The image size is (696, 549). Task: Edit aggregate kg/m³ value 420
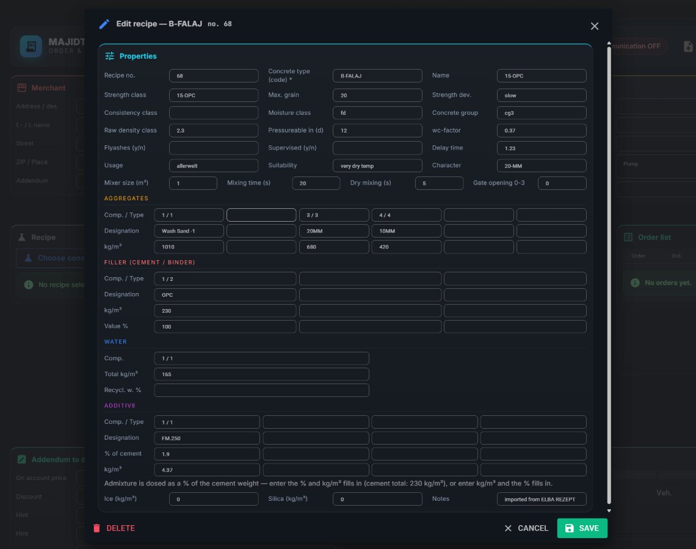pos(406,247)
